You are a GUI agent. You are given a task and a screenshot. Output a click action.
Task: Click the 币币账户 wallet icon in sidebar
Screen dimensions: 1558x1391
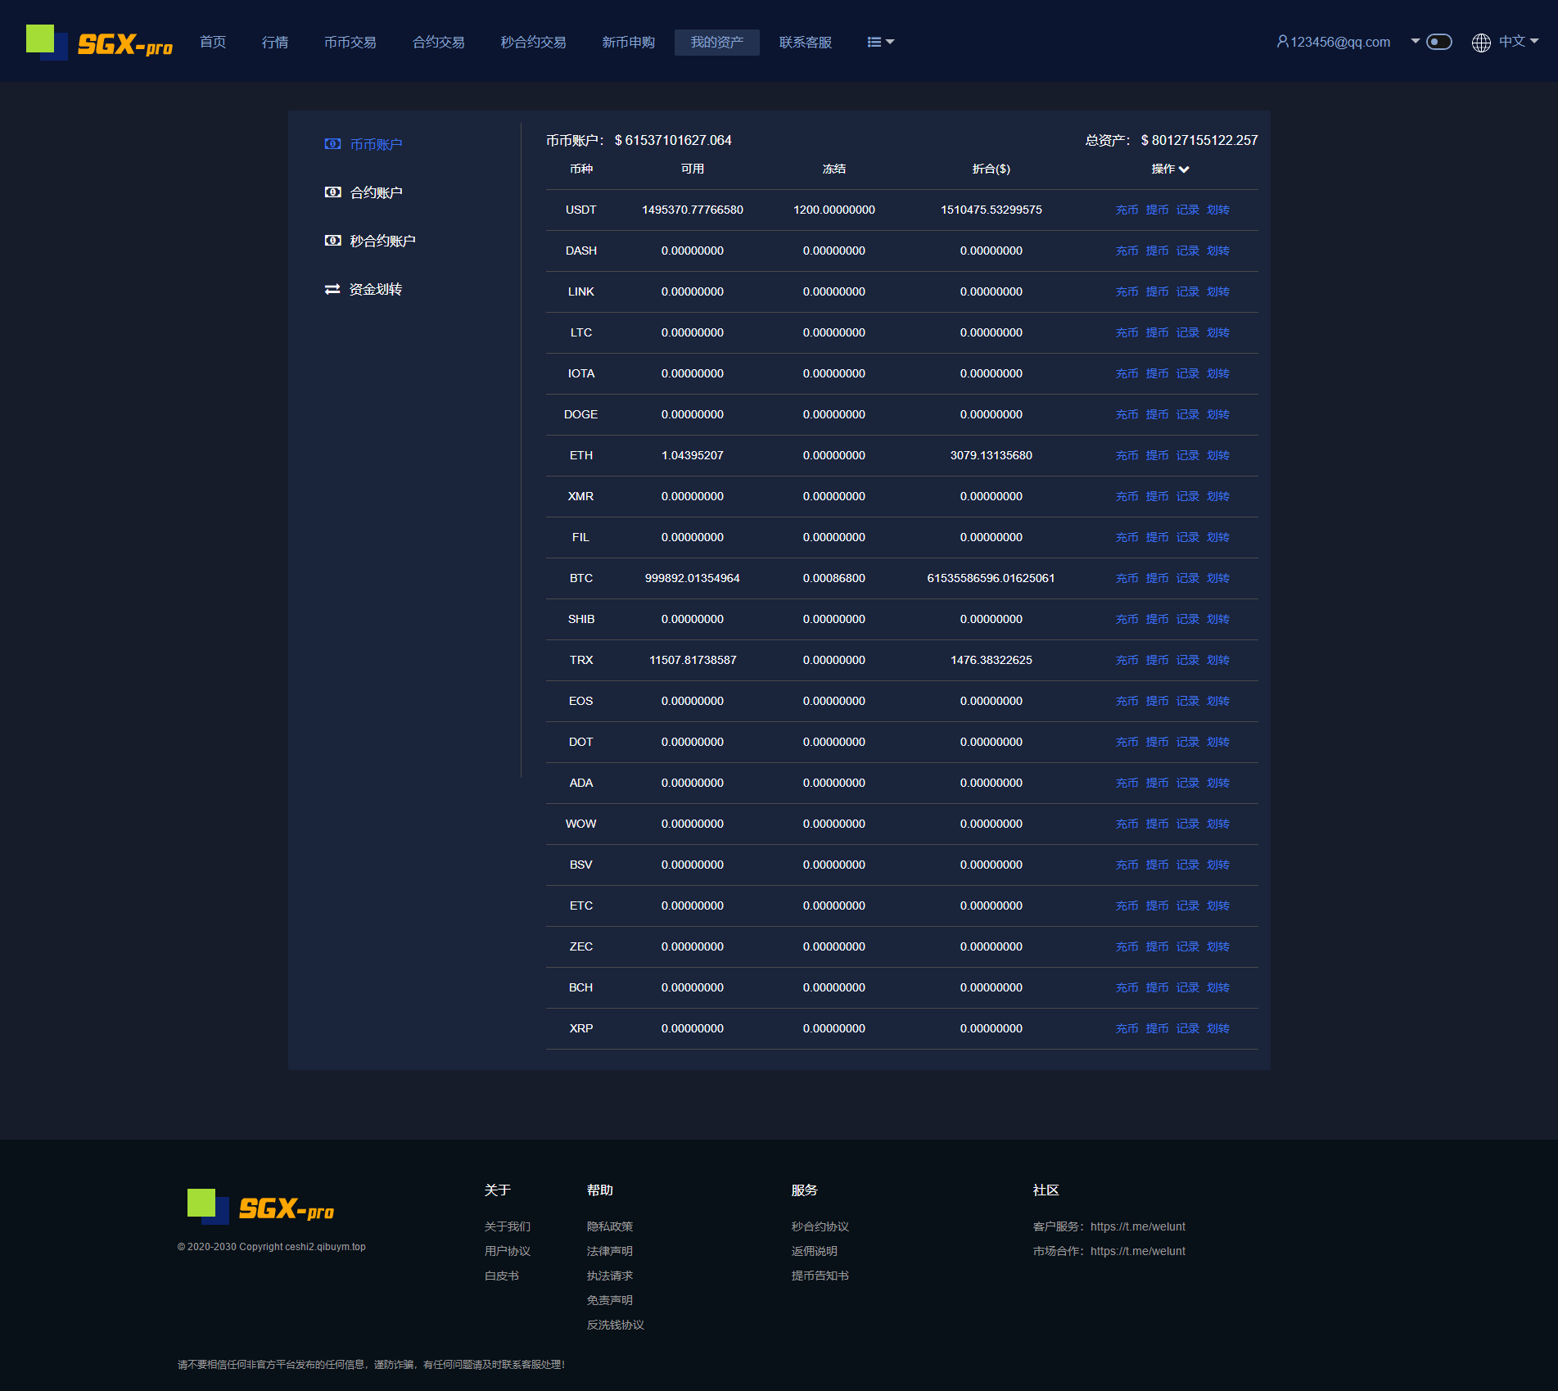point(332,144)
